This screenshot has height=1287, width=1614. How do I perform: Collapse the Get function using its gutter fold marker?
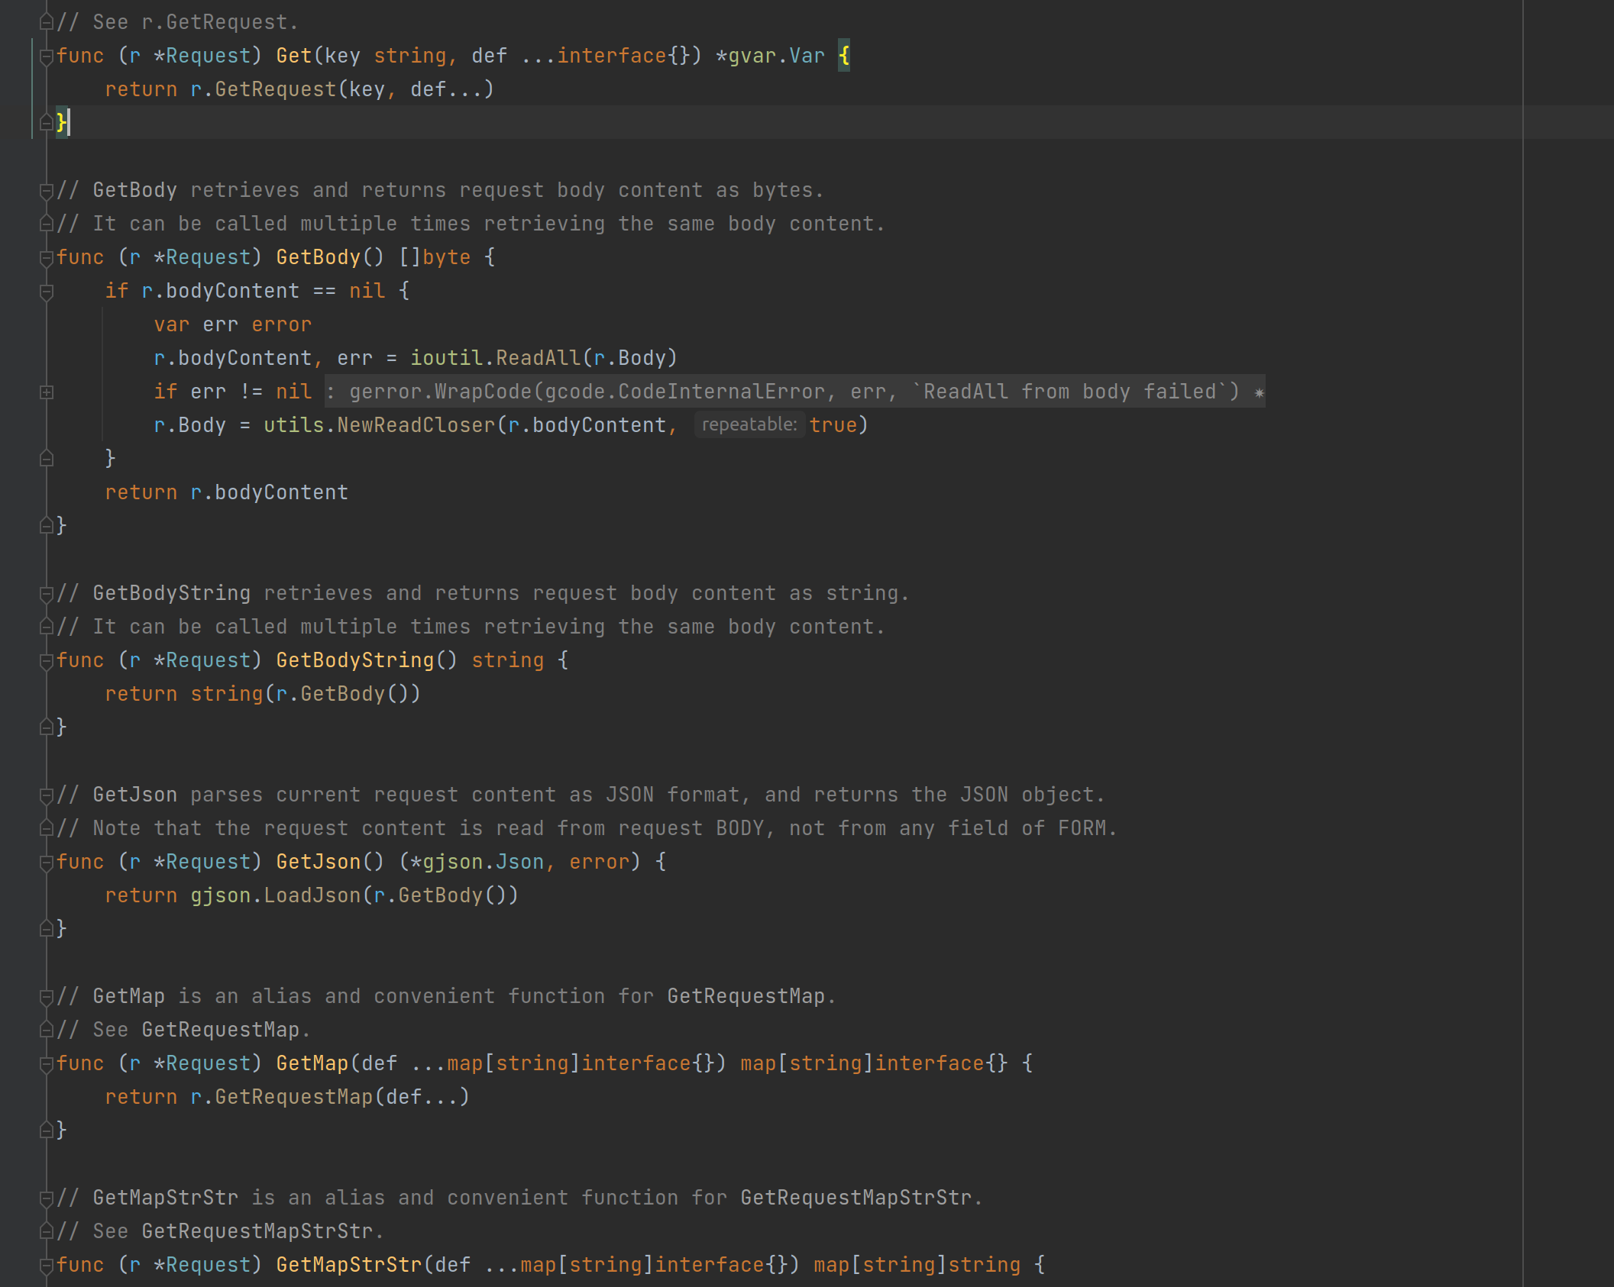(x=46, y=56)
